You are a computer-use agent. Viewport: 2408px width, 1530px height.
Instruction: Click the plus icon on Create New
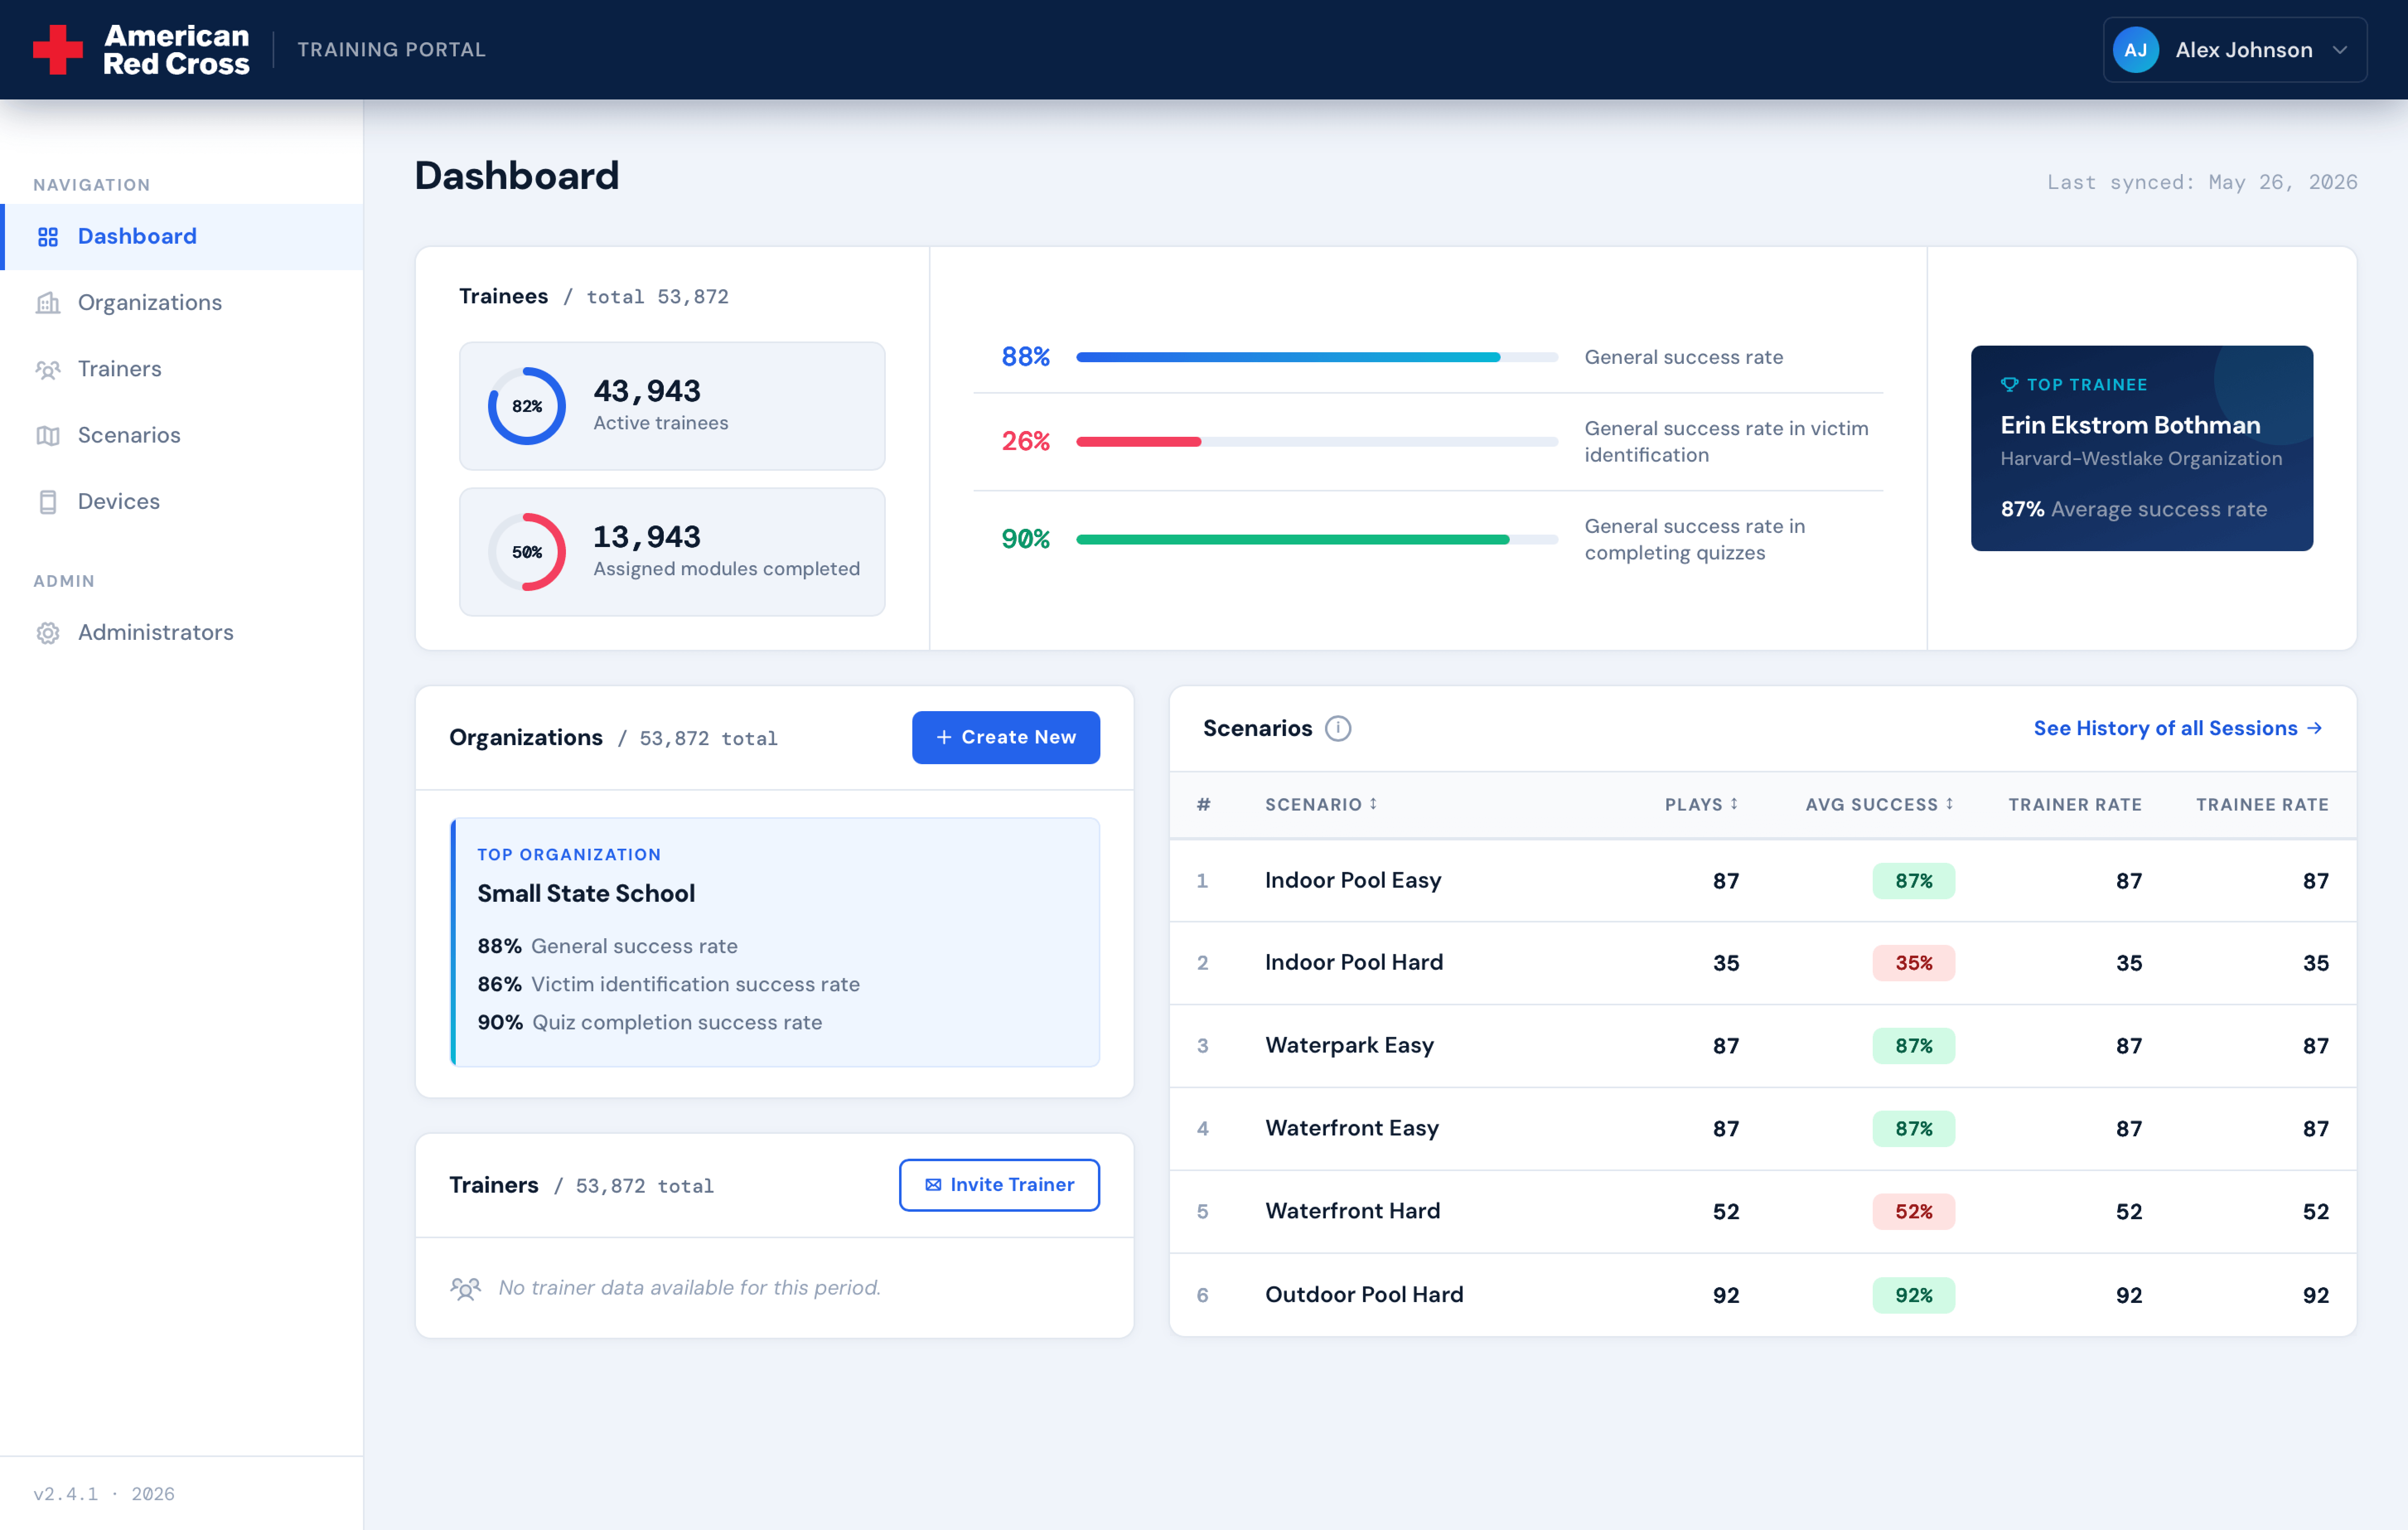(x=944, y=737)
